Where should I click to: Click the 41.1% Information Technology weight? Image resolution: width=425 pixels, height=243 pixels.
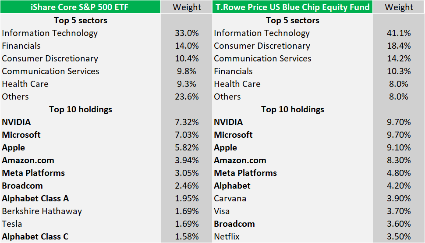(399, 33)
